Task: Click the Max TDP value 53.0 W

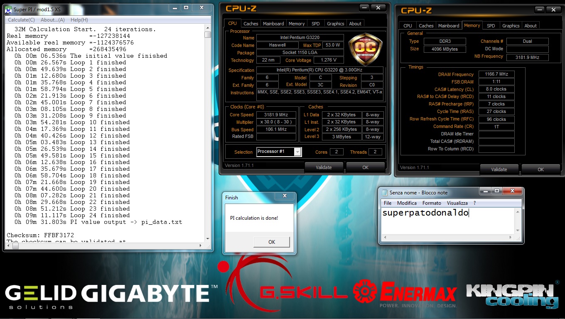Action: [333, 45]
